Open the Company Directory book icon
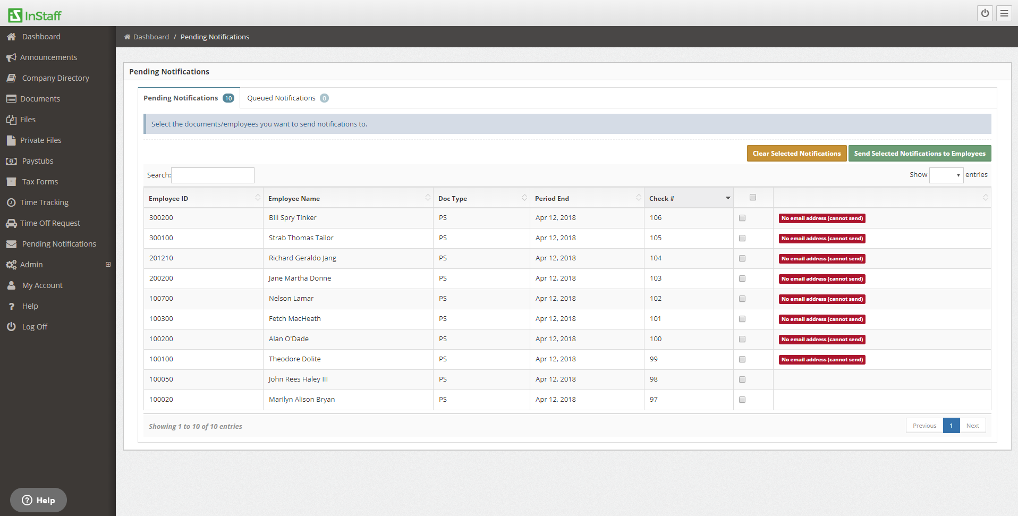 pos(12,78)
